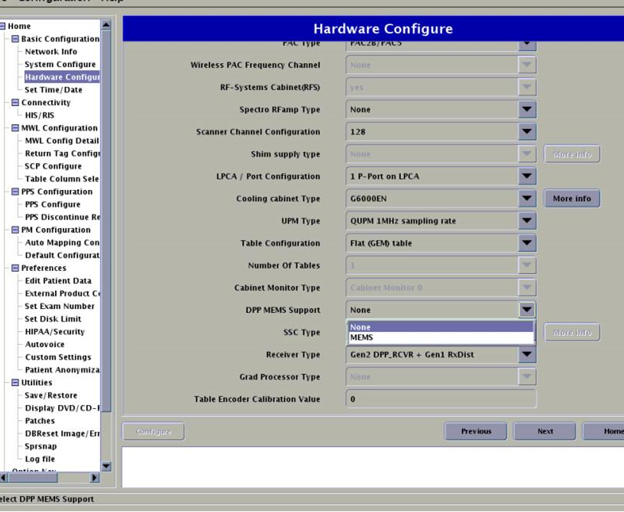Open the UPM Type dropdown
Screen dimensions: 624x512
[527, 221]
